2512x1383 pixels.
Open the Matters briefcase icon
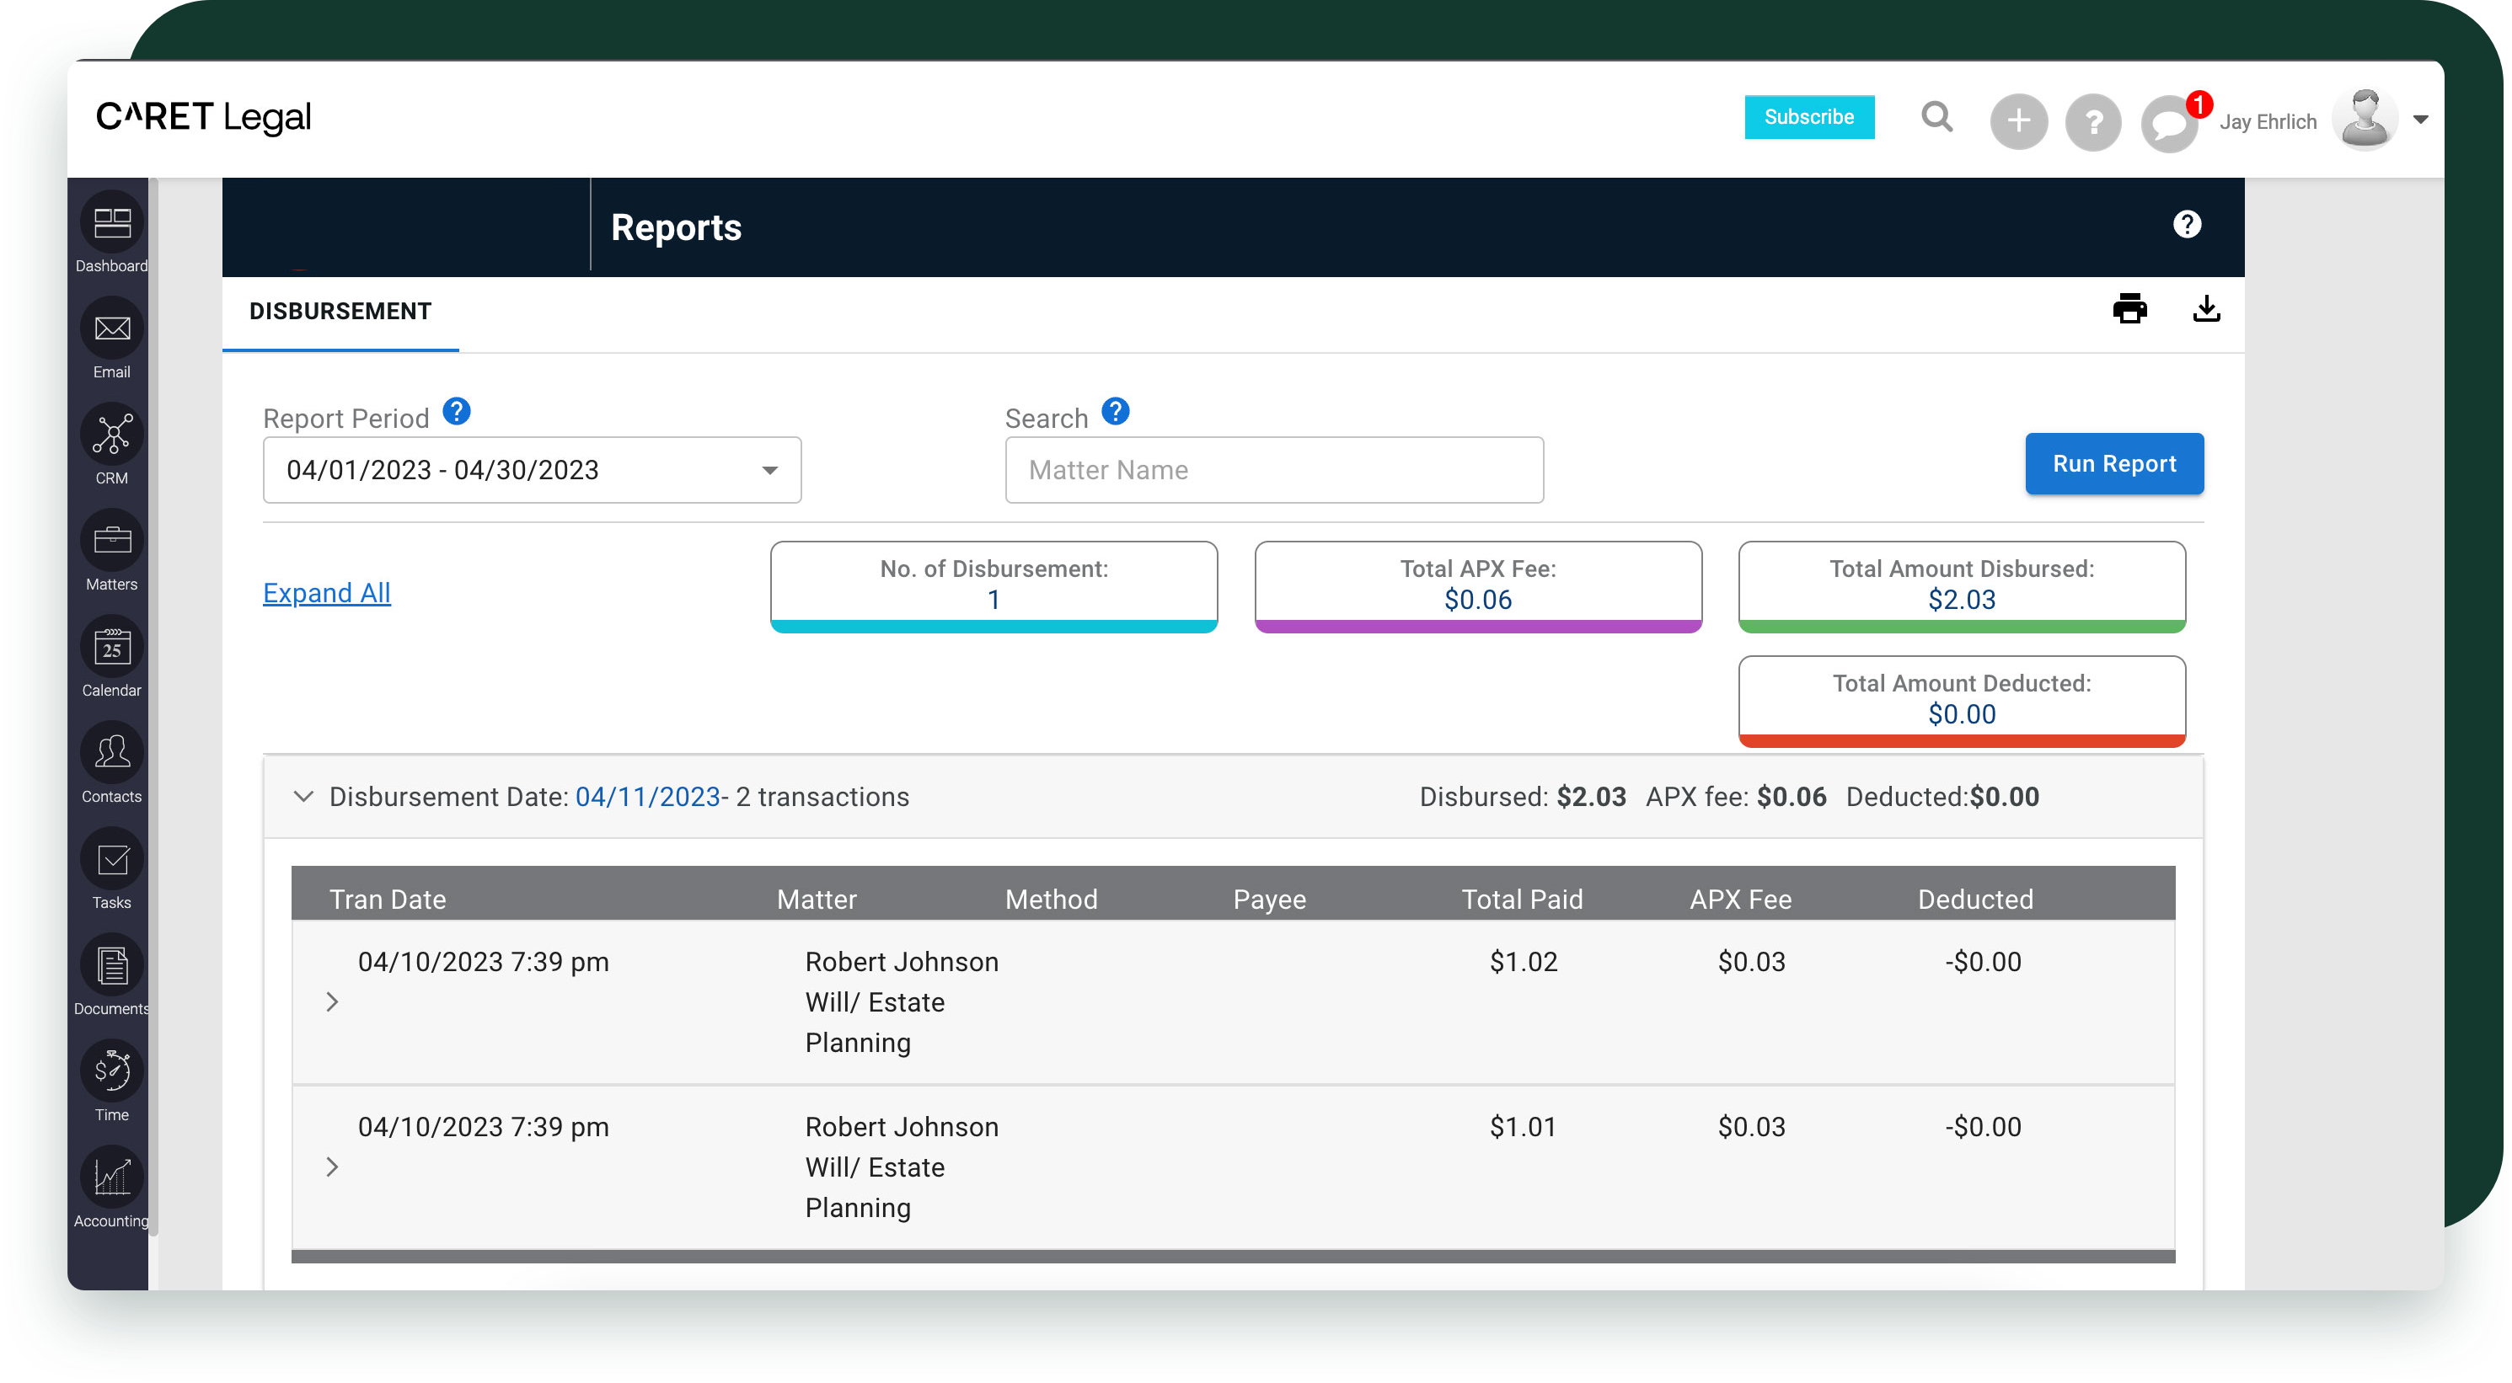112,541
